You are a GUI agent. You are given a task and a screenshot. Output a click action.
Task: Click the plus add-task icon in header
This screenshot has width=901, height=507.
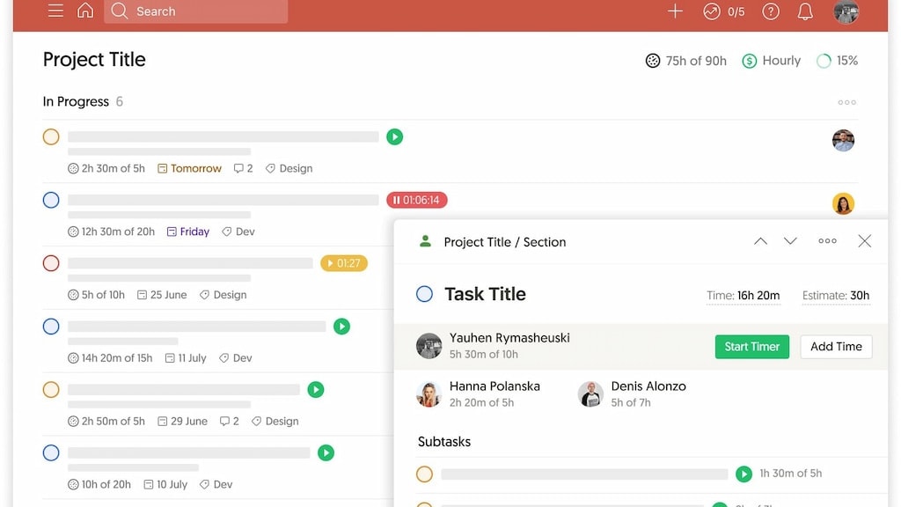coord(675,11)
